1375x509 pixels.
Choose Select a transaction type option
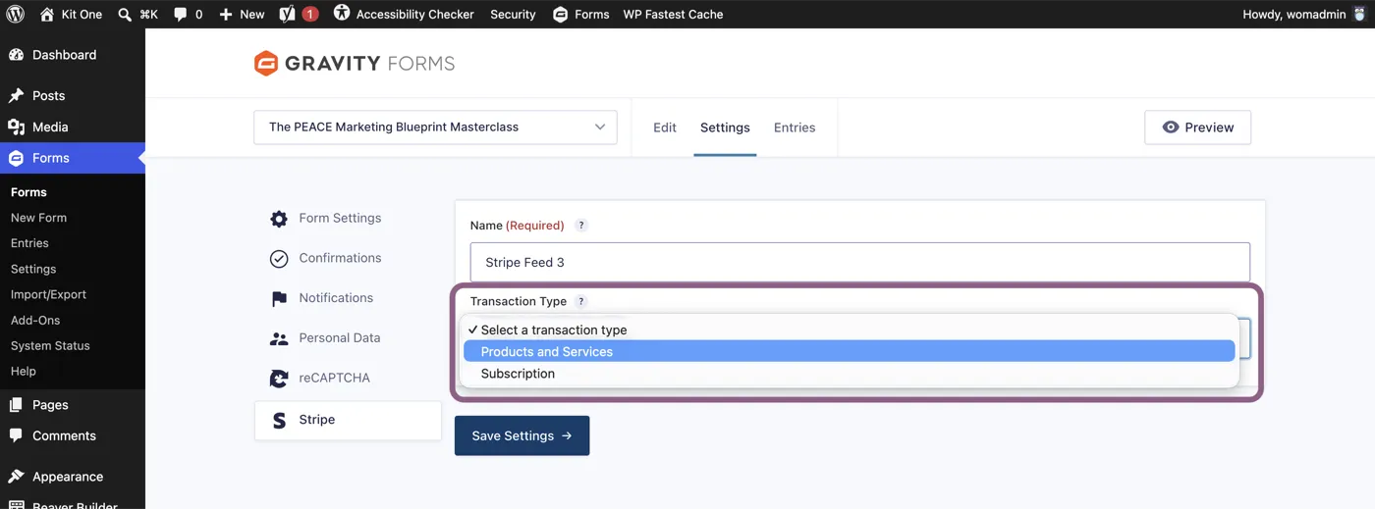849,330
